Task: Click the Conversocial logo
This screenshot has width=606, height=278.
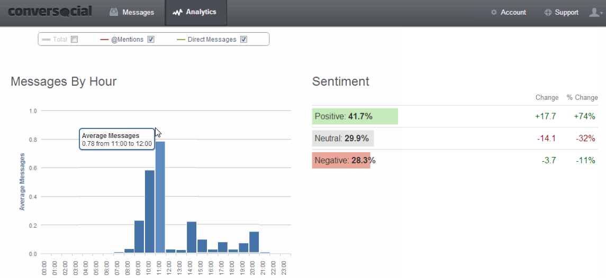Action: [50, 12]
